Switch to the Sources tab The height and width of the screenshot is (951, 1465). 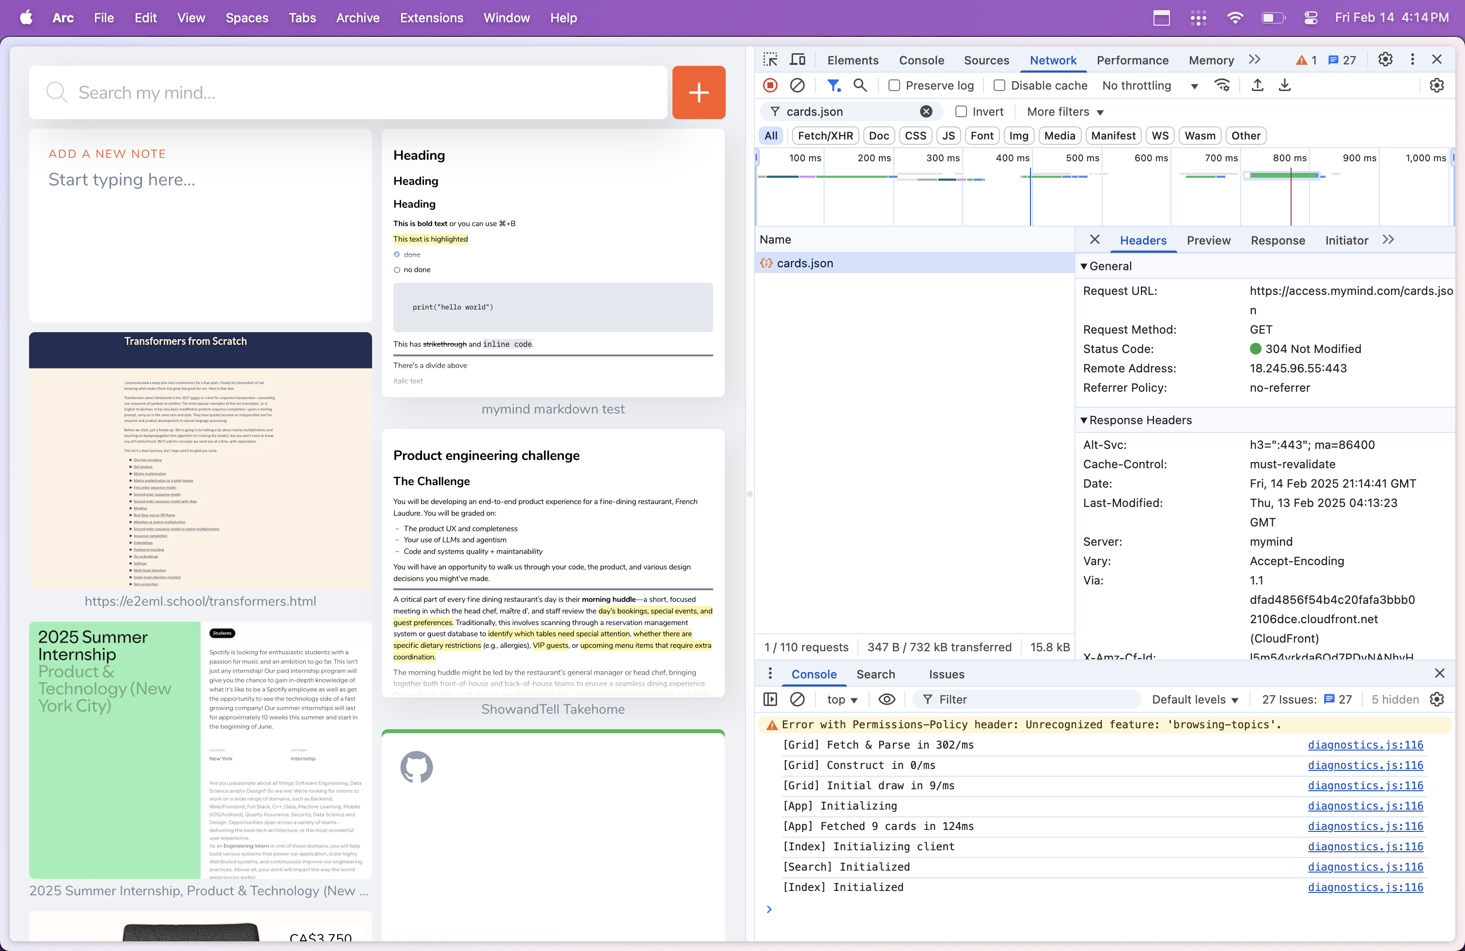[x=986, y=60]
